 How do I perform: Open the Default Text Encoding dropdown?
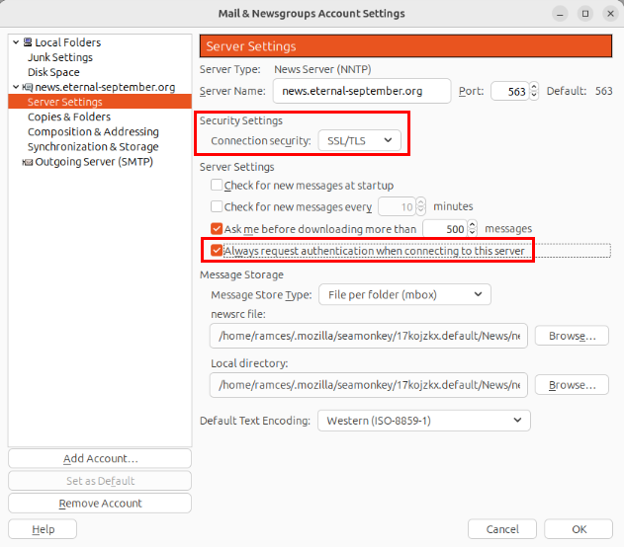[424, 421]
